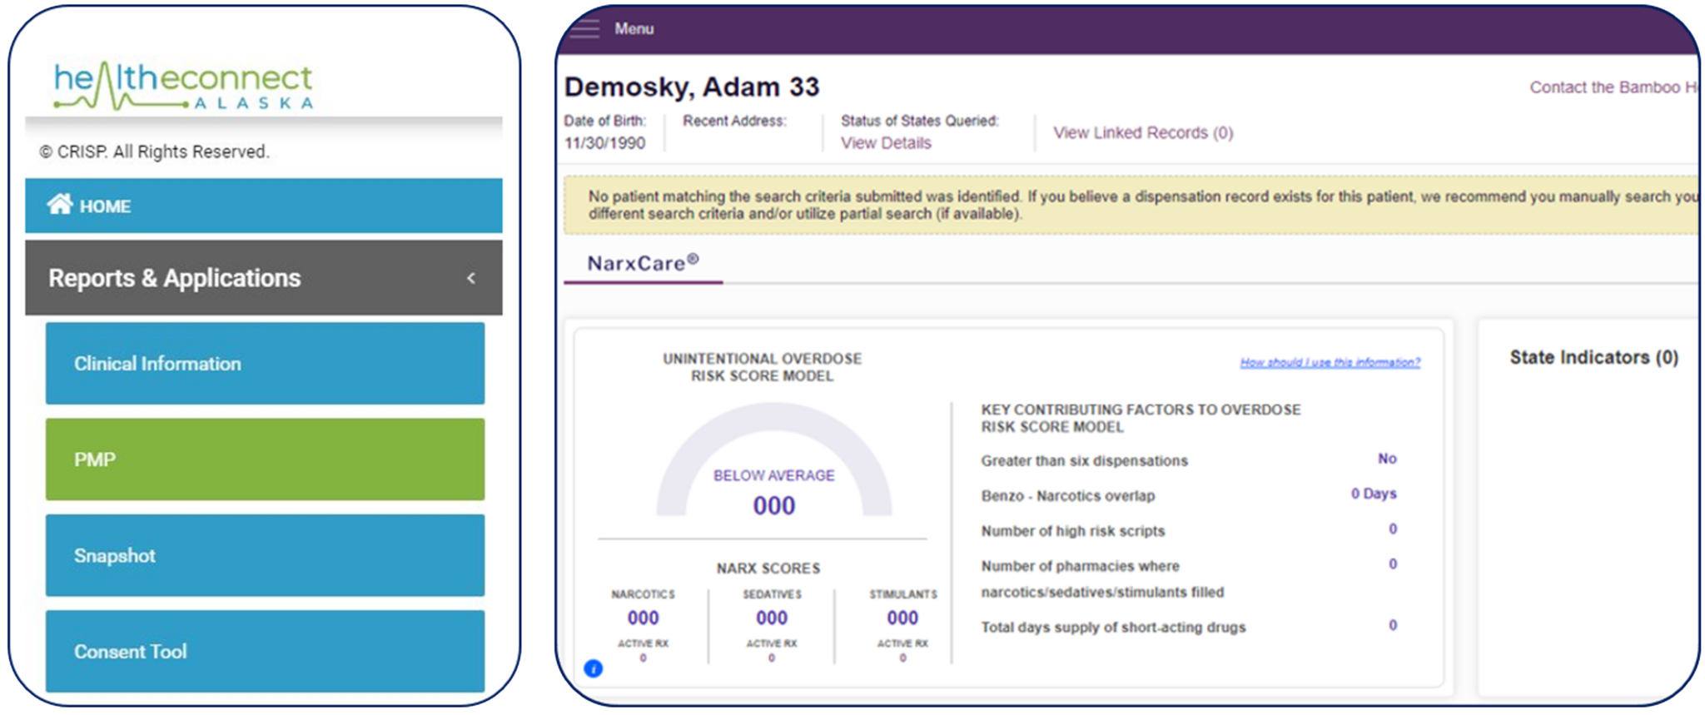This screenshot has height=715, width=1705.
Task: Click Contact the Bamboo Health link
Action: click(1613, 87)
